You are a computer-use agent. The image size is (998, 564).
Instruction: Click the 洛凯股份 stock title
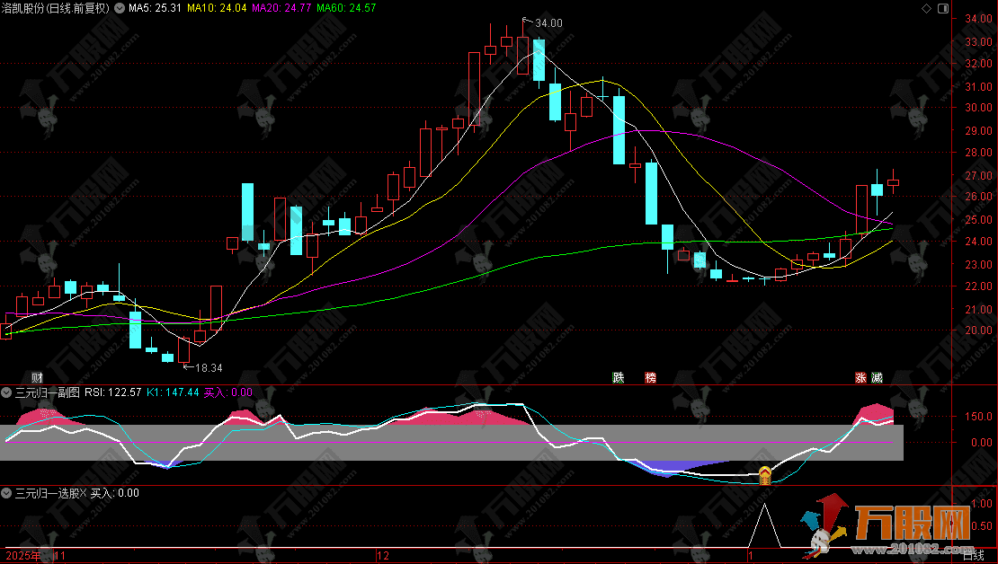tap(25, 8)
